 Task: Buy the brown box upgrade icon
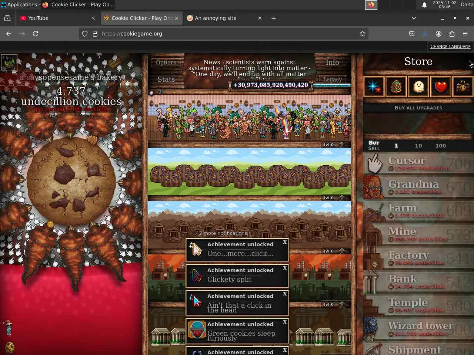pyautogui.click(x=463, y=87)
